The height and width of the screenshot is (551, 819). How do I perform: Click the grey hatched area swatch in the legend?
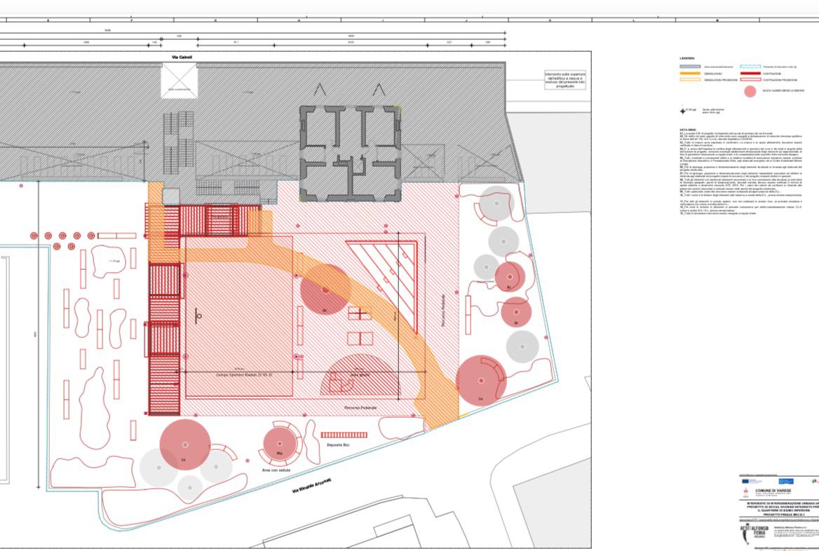690,67
